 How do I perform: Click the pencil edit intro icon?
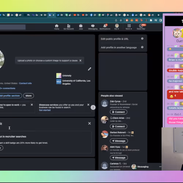click(90, 69)
